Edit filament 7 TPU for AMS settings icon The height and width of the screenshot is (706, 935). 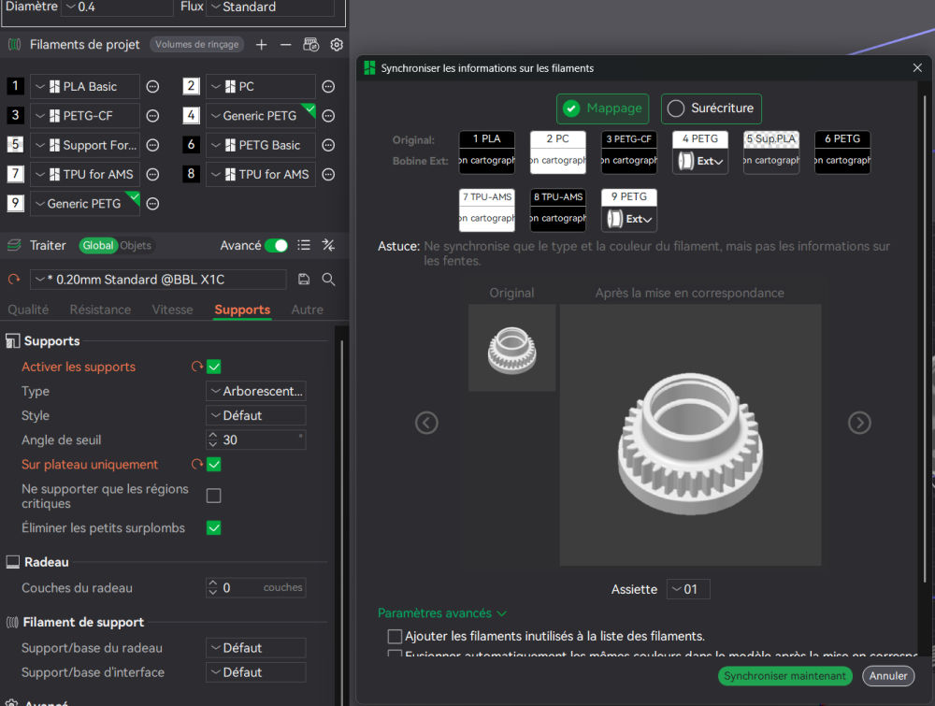point(152,174)
